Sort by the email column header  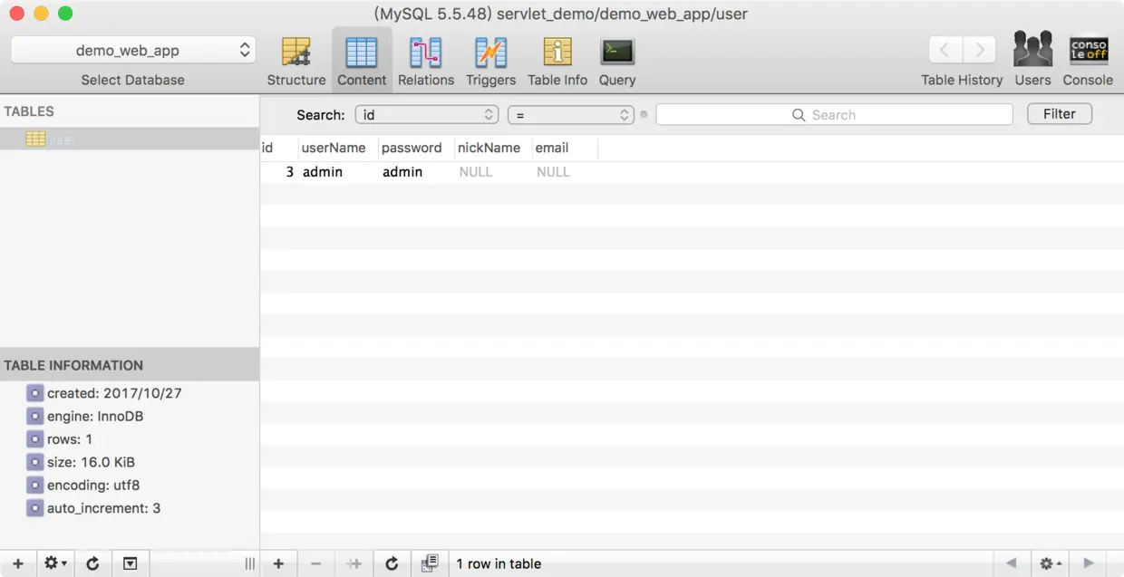point(564,148)
